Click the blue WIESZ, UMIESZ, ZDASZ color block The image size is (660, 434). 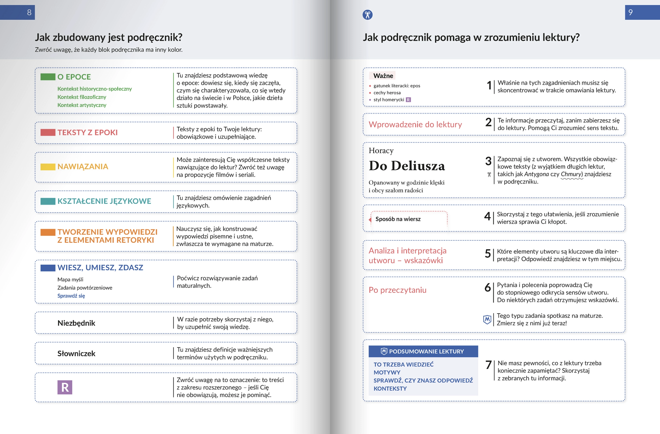(48, 268)
